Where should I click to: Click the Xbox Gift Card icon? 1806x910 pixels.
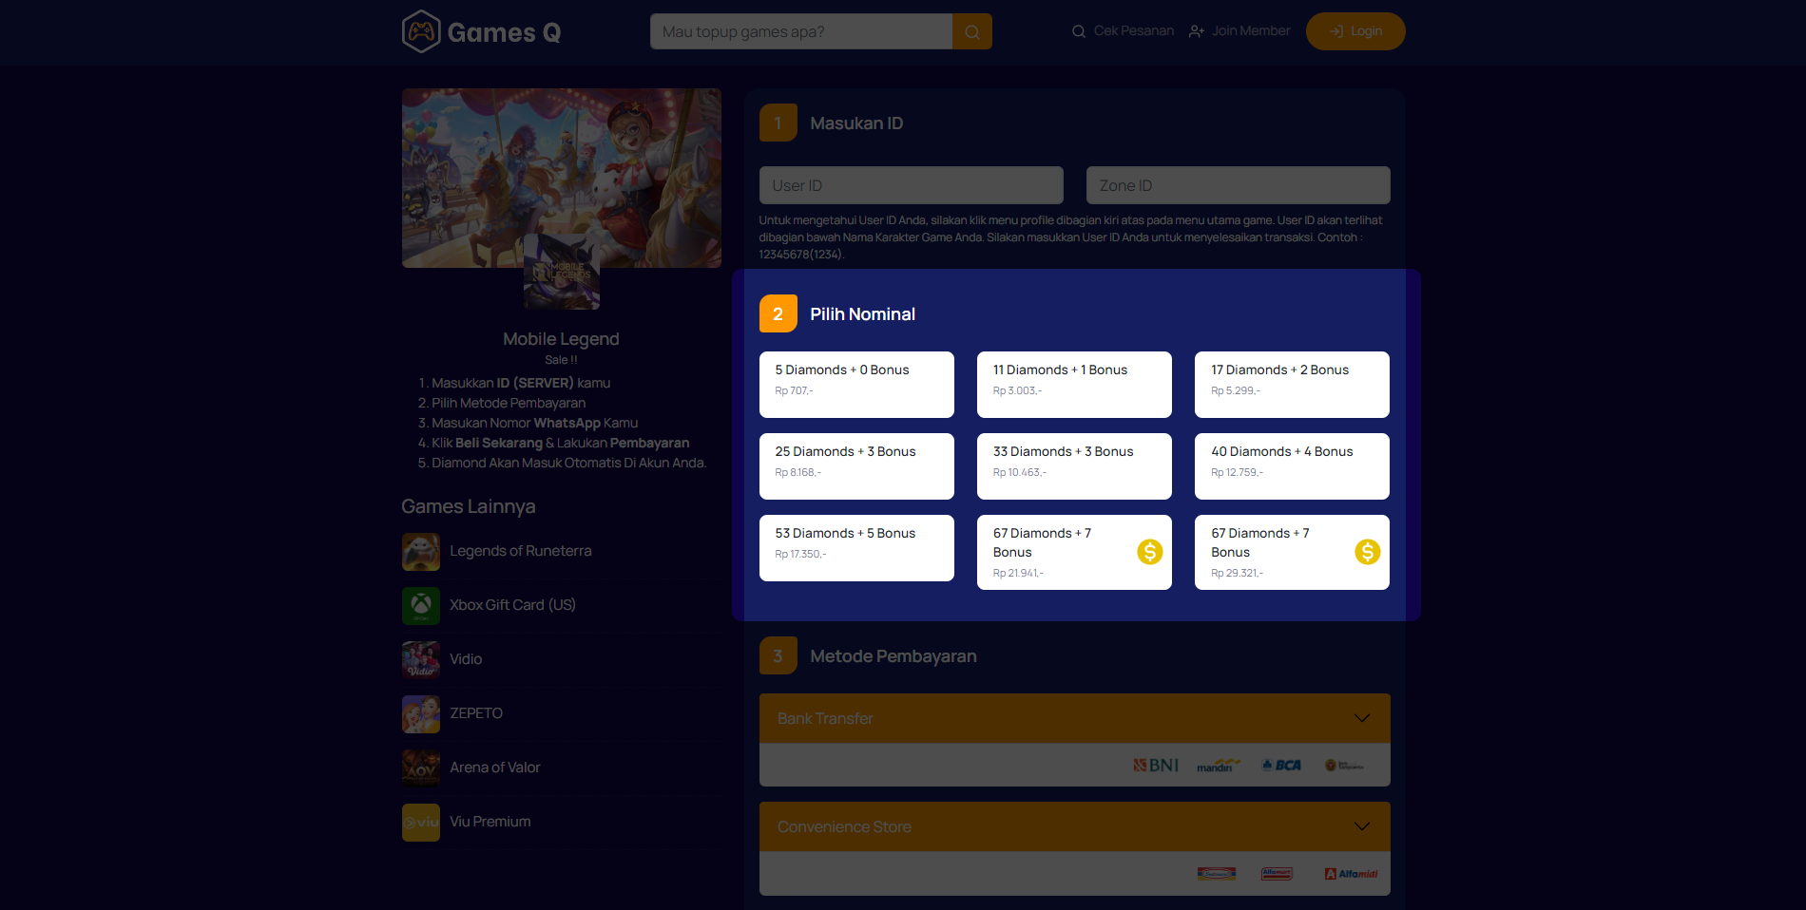421,606
